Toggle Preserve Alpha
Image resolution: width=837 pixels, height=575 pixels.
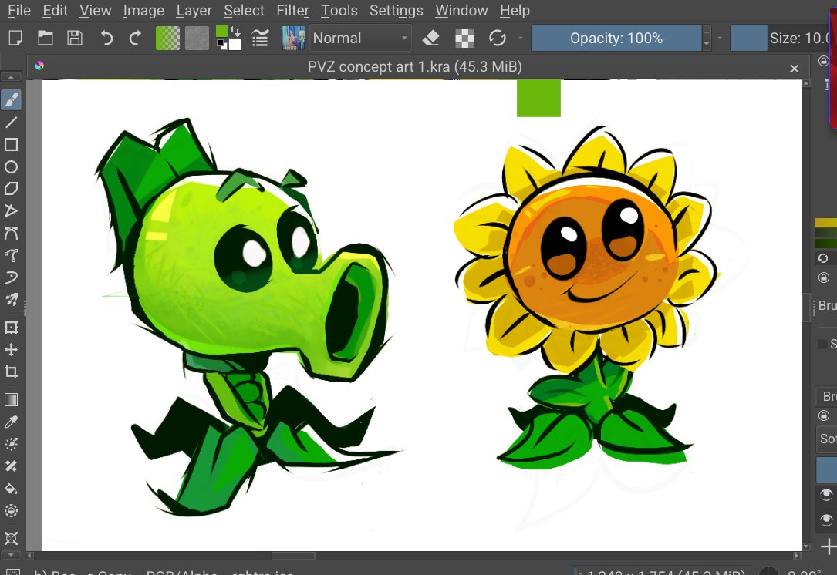464,38
